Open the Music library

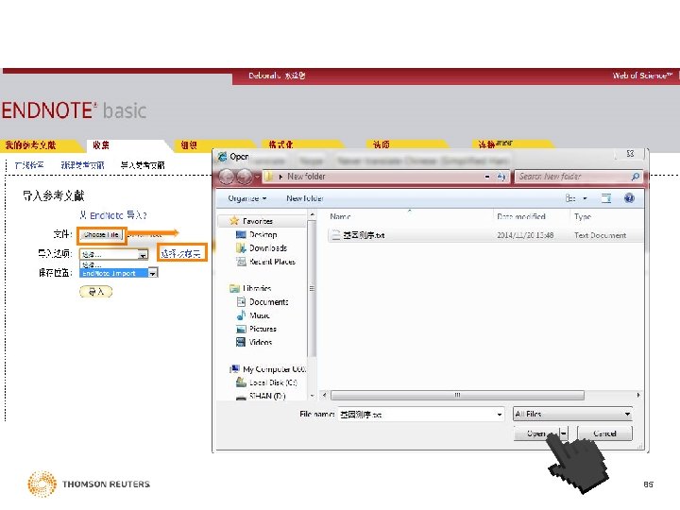[x=259, y=315]
